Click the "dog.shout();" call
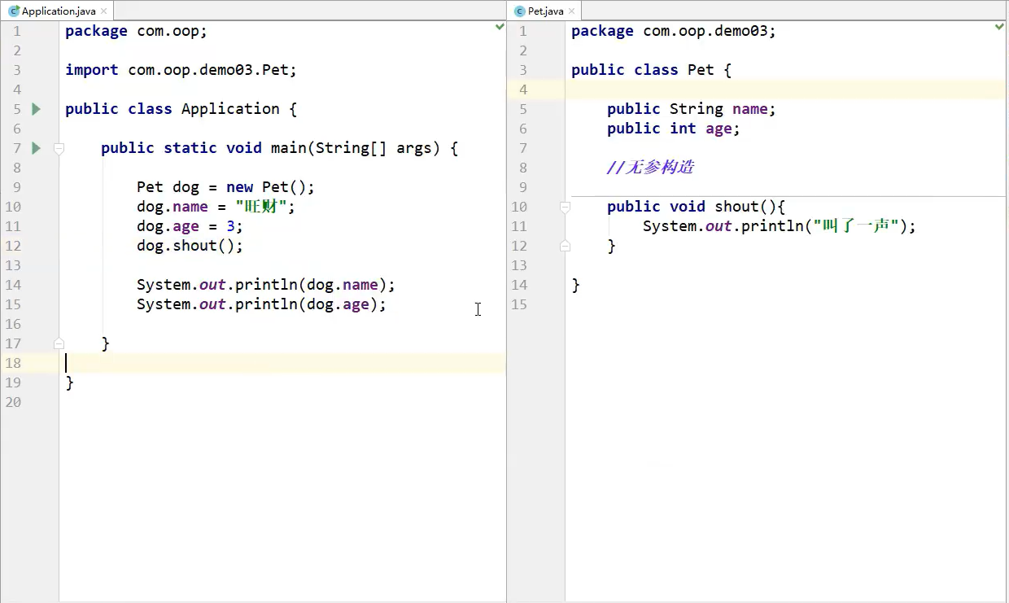Viewport: 1009px width, 603px height. (190, 246)
